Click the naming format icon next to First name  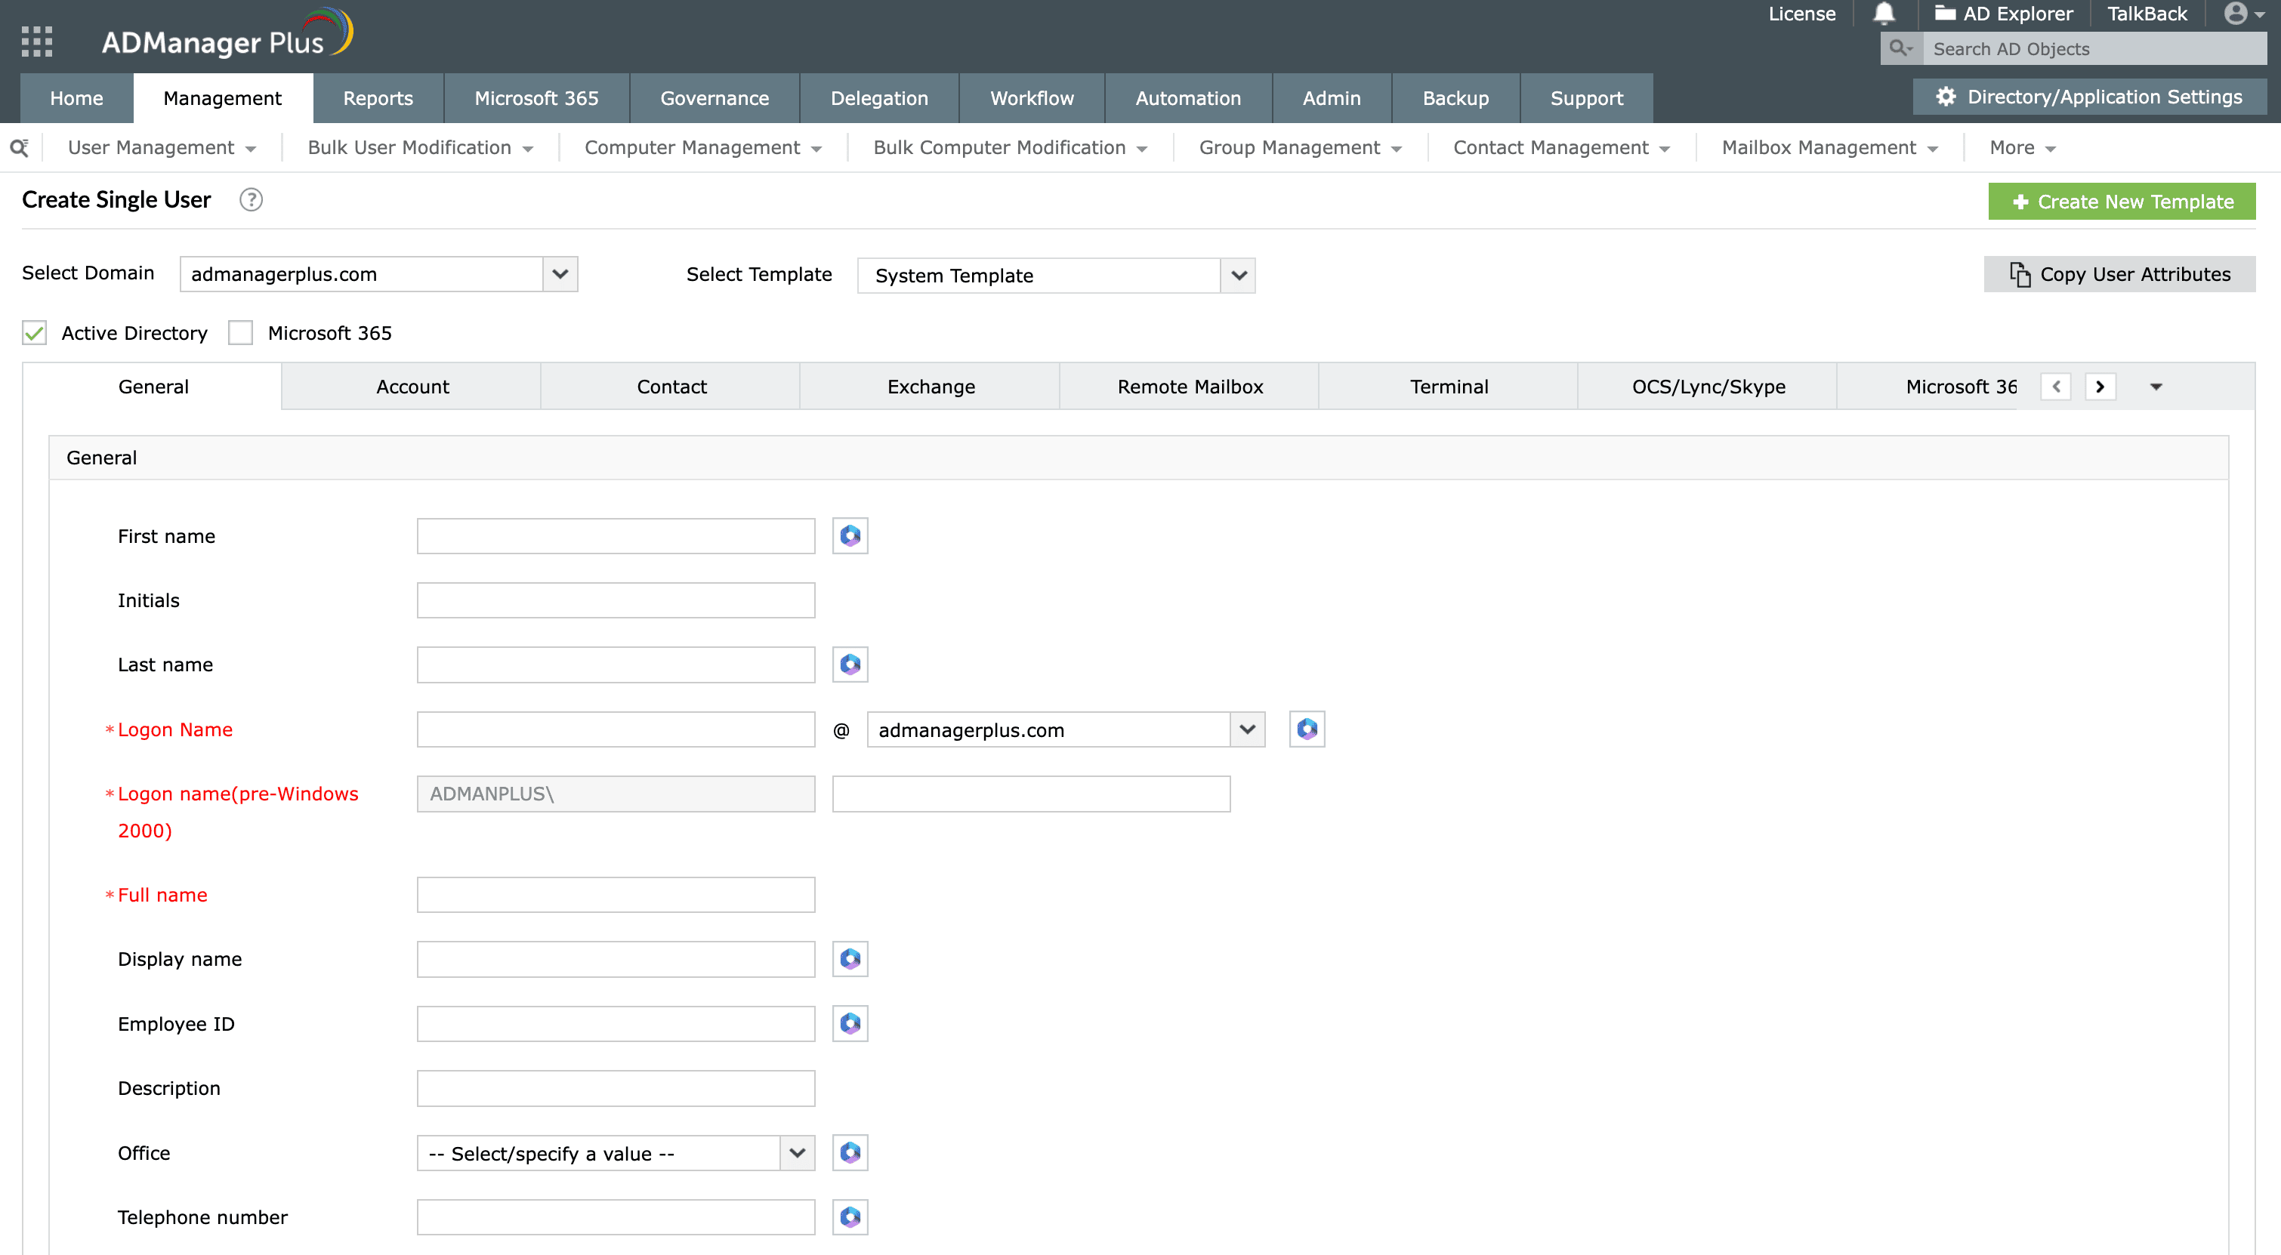pyautogui.click(x=850, y=536)
